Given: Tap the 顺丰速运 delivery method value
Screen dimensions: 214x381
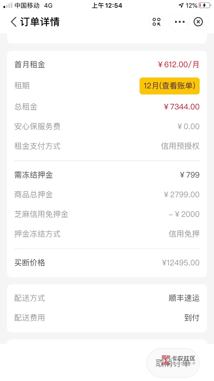Looking at the screenshot, I should pyautogui.click(x=184, y=298).
